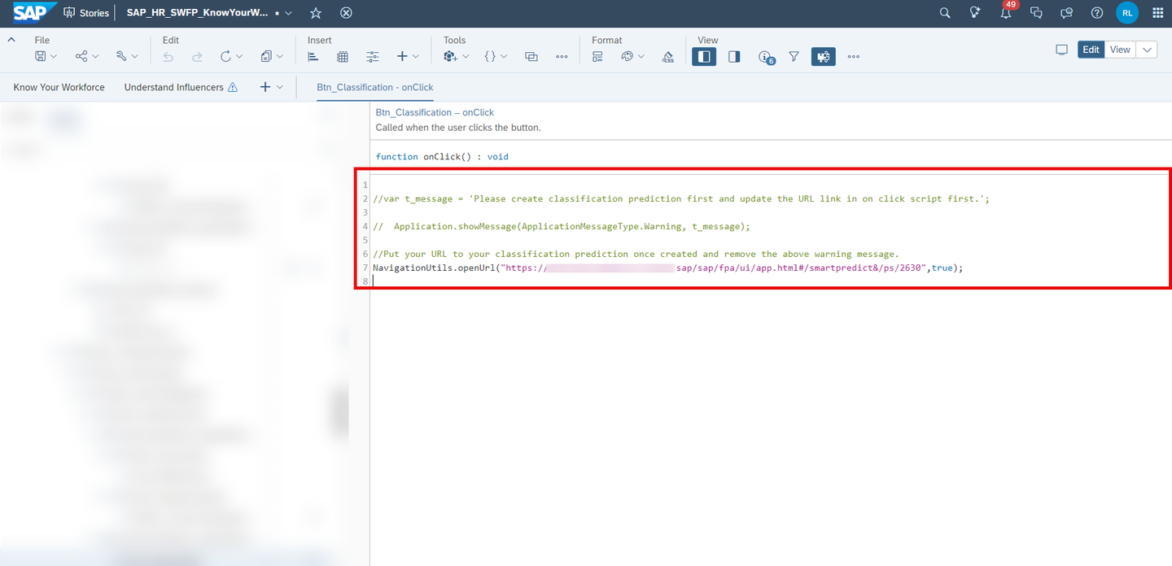
Task: Expand the add page dropdown chevron
Action: click(280, 87)
